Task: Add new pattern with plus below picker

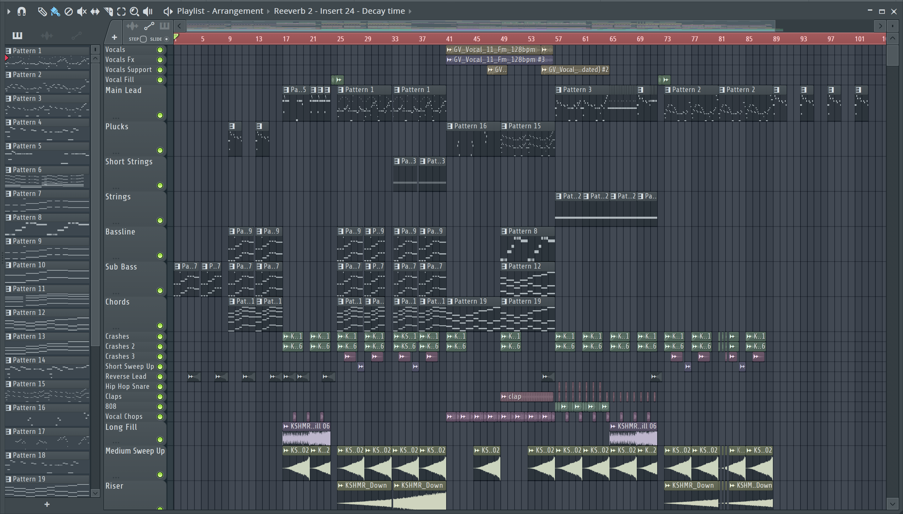Action: (x=47, y=505)
